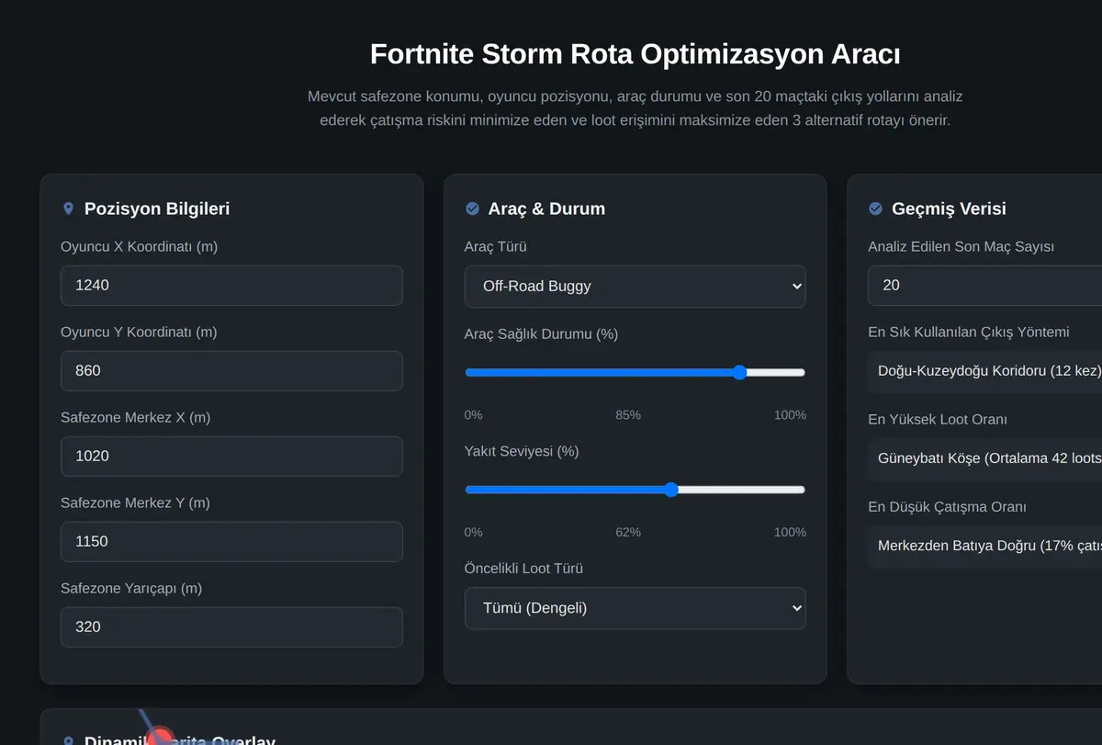Click the Pozisyon Bilgileri heading

(x=157, y=209)
